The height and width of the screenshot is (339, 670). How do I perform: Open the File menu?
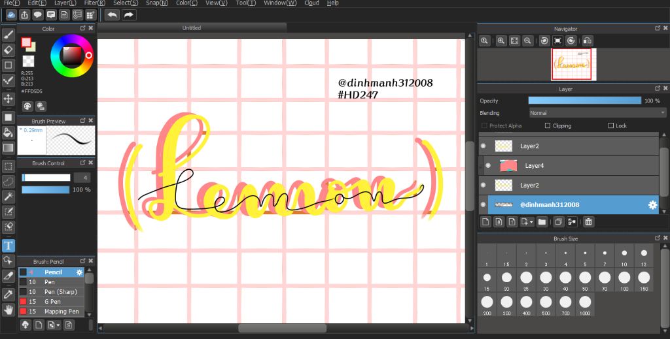click(x=12, y=3)
